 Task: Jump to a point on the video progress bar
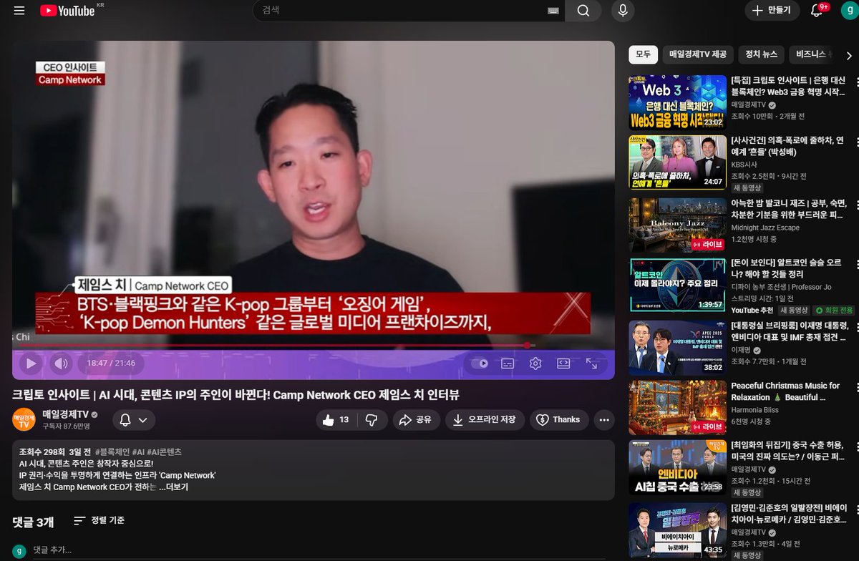[286, 346]
